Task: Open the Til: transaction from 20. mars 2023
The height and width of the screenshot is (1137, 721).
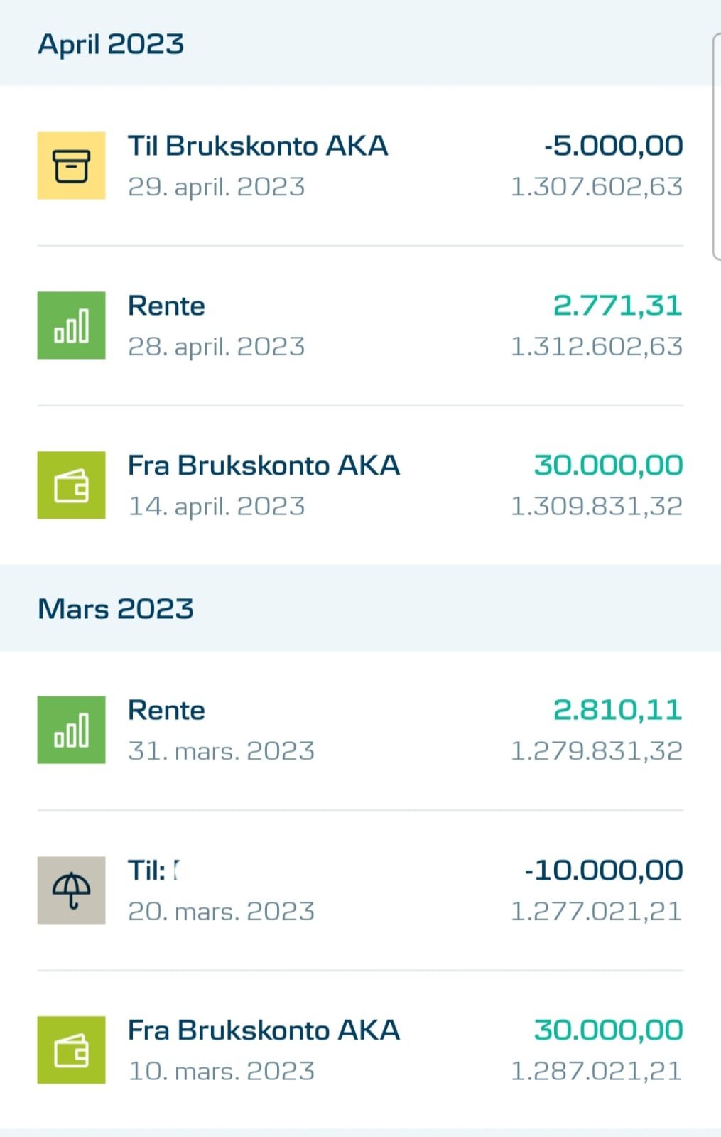Action: [x=360, y=890]
